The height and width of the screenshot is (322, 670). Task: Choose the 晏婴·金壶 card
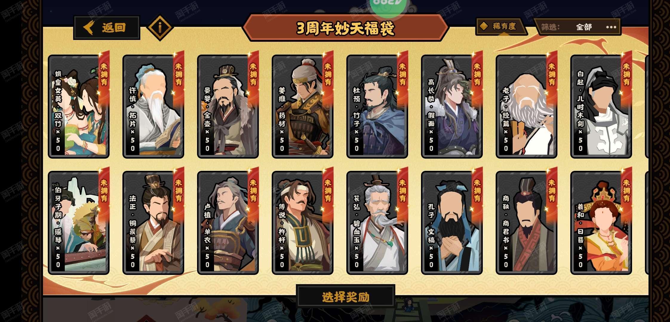coord(228,106)
